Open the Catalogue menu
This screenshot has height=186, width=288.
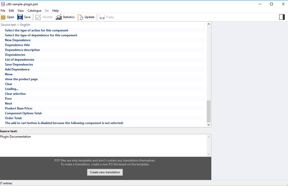pos(34,11)
